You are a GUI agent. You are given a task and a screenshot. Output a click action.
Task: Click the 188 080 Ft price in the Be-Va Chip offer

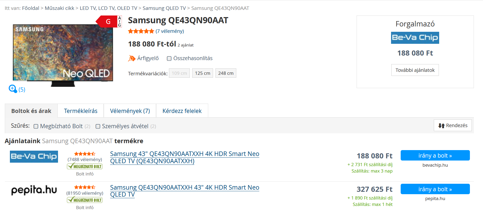click(374, 156)
